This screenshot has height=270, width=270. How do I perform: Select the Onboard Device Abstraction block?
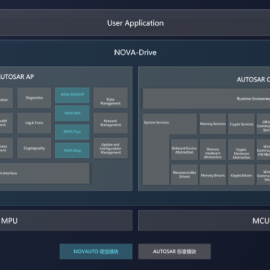[184, 150]
